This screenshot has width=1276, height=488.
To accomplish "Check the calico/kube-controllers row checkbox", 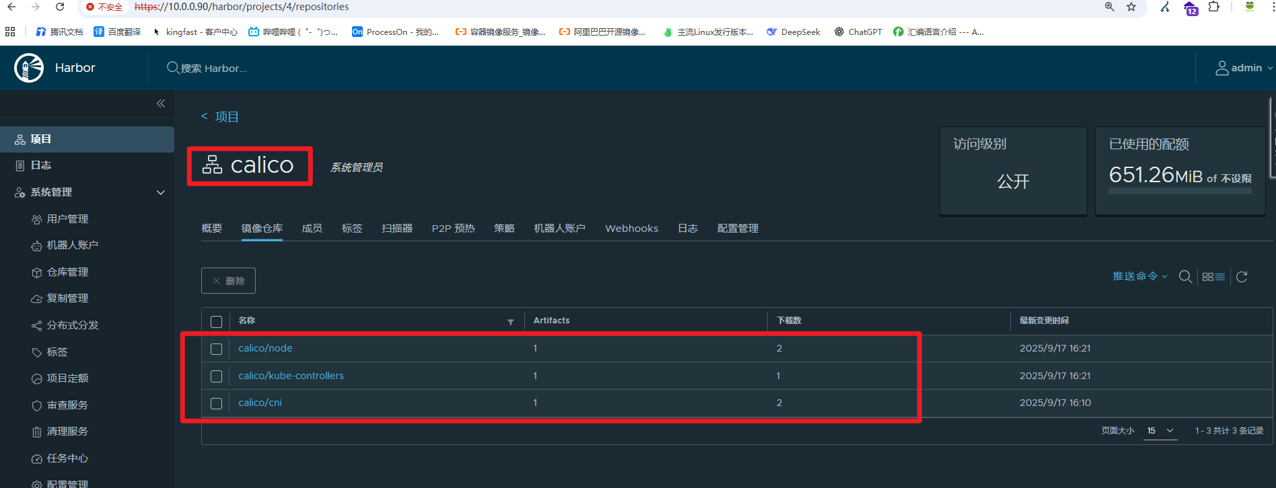I will 216,376.
